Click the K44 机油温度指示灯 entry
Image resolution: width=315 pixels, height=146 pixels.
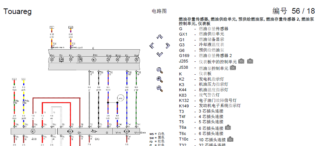(x=203, y=90)
